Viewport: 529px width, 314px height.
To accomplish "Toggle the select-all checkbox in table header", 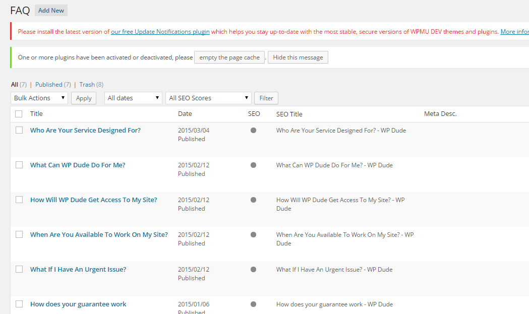I will pos(19,114).
